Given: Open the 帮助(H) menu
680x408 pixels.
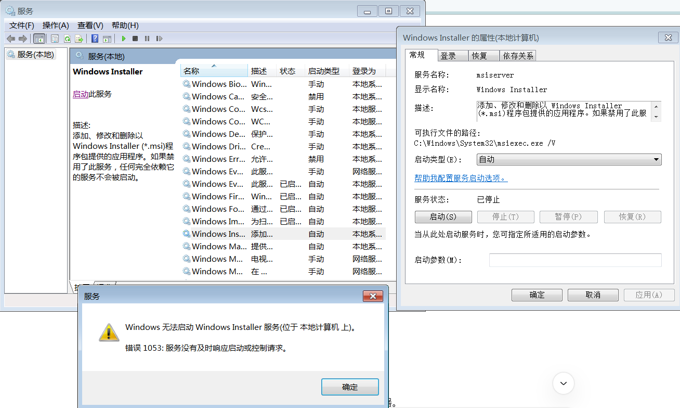Looking at the screenshot, I should tap(125, 25).
